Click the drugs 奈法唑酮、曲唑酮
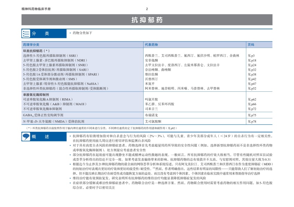Screen dimensions: 294x207 coord(158,70)
